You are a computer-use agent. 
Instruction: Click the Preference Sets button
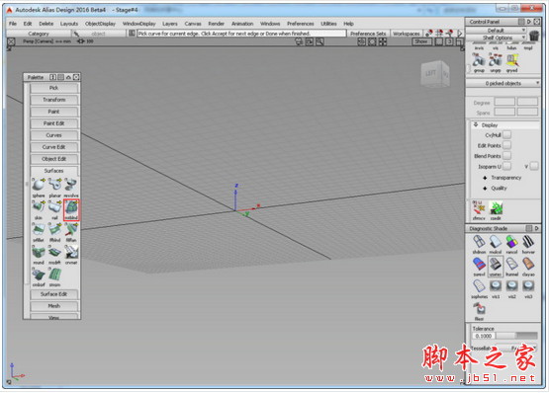pyautogui.click(x=368, y=34)
